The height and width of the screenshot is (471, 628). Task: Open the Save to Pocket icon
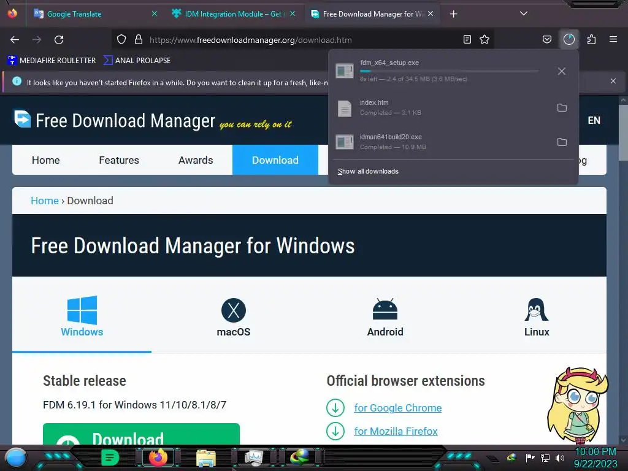pos(546,39)
